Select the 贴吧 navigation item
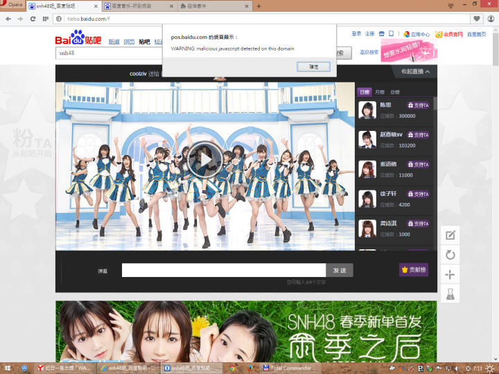This screenshot has width=499, height=374. [x=144, y=42]
